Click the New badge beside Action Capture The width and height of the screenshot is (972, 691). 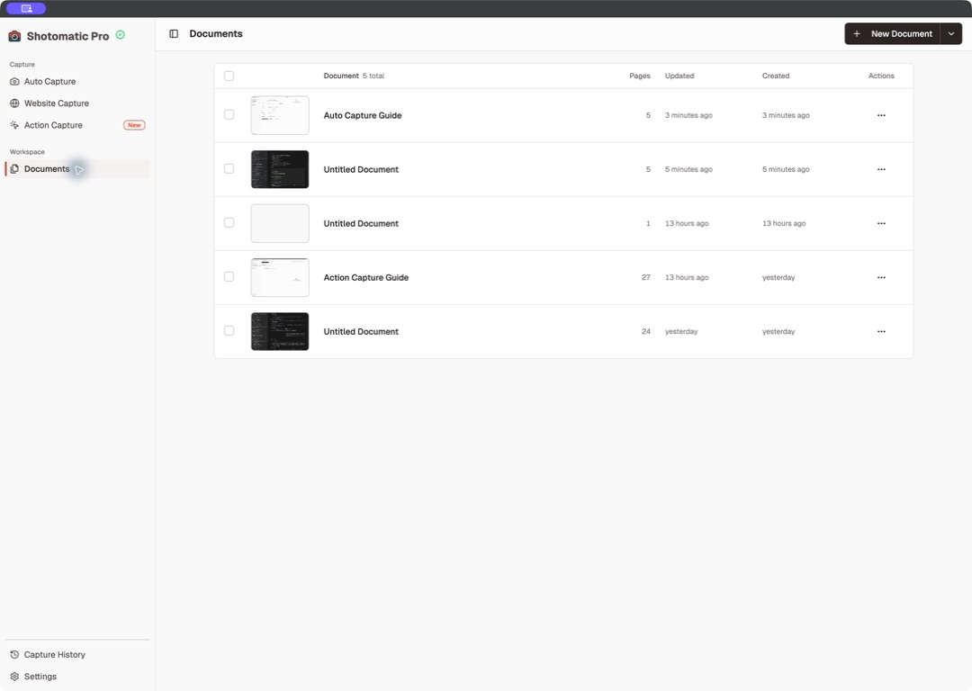click(134, 124)
